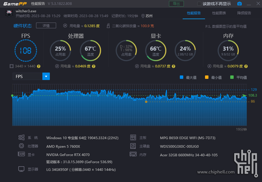
Task: Click the RAM stick icon next to 内存
Action: click(x=133, y=154)
